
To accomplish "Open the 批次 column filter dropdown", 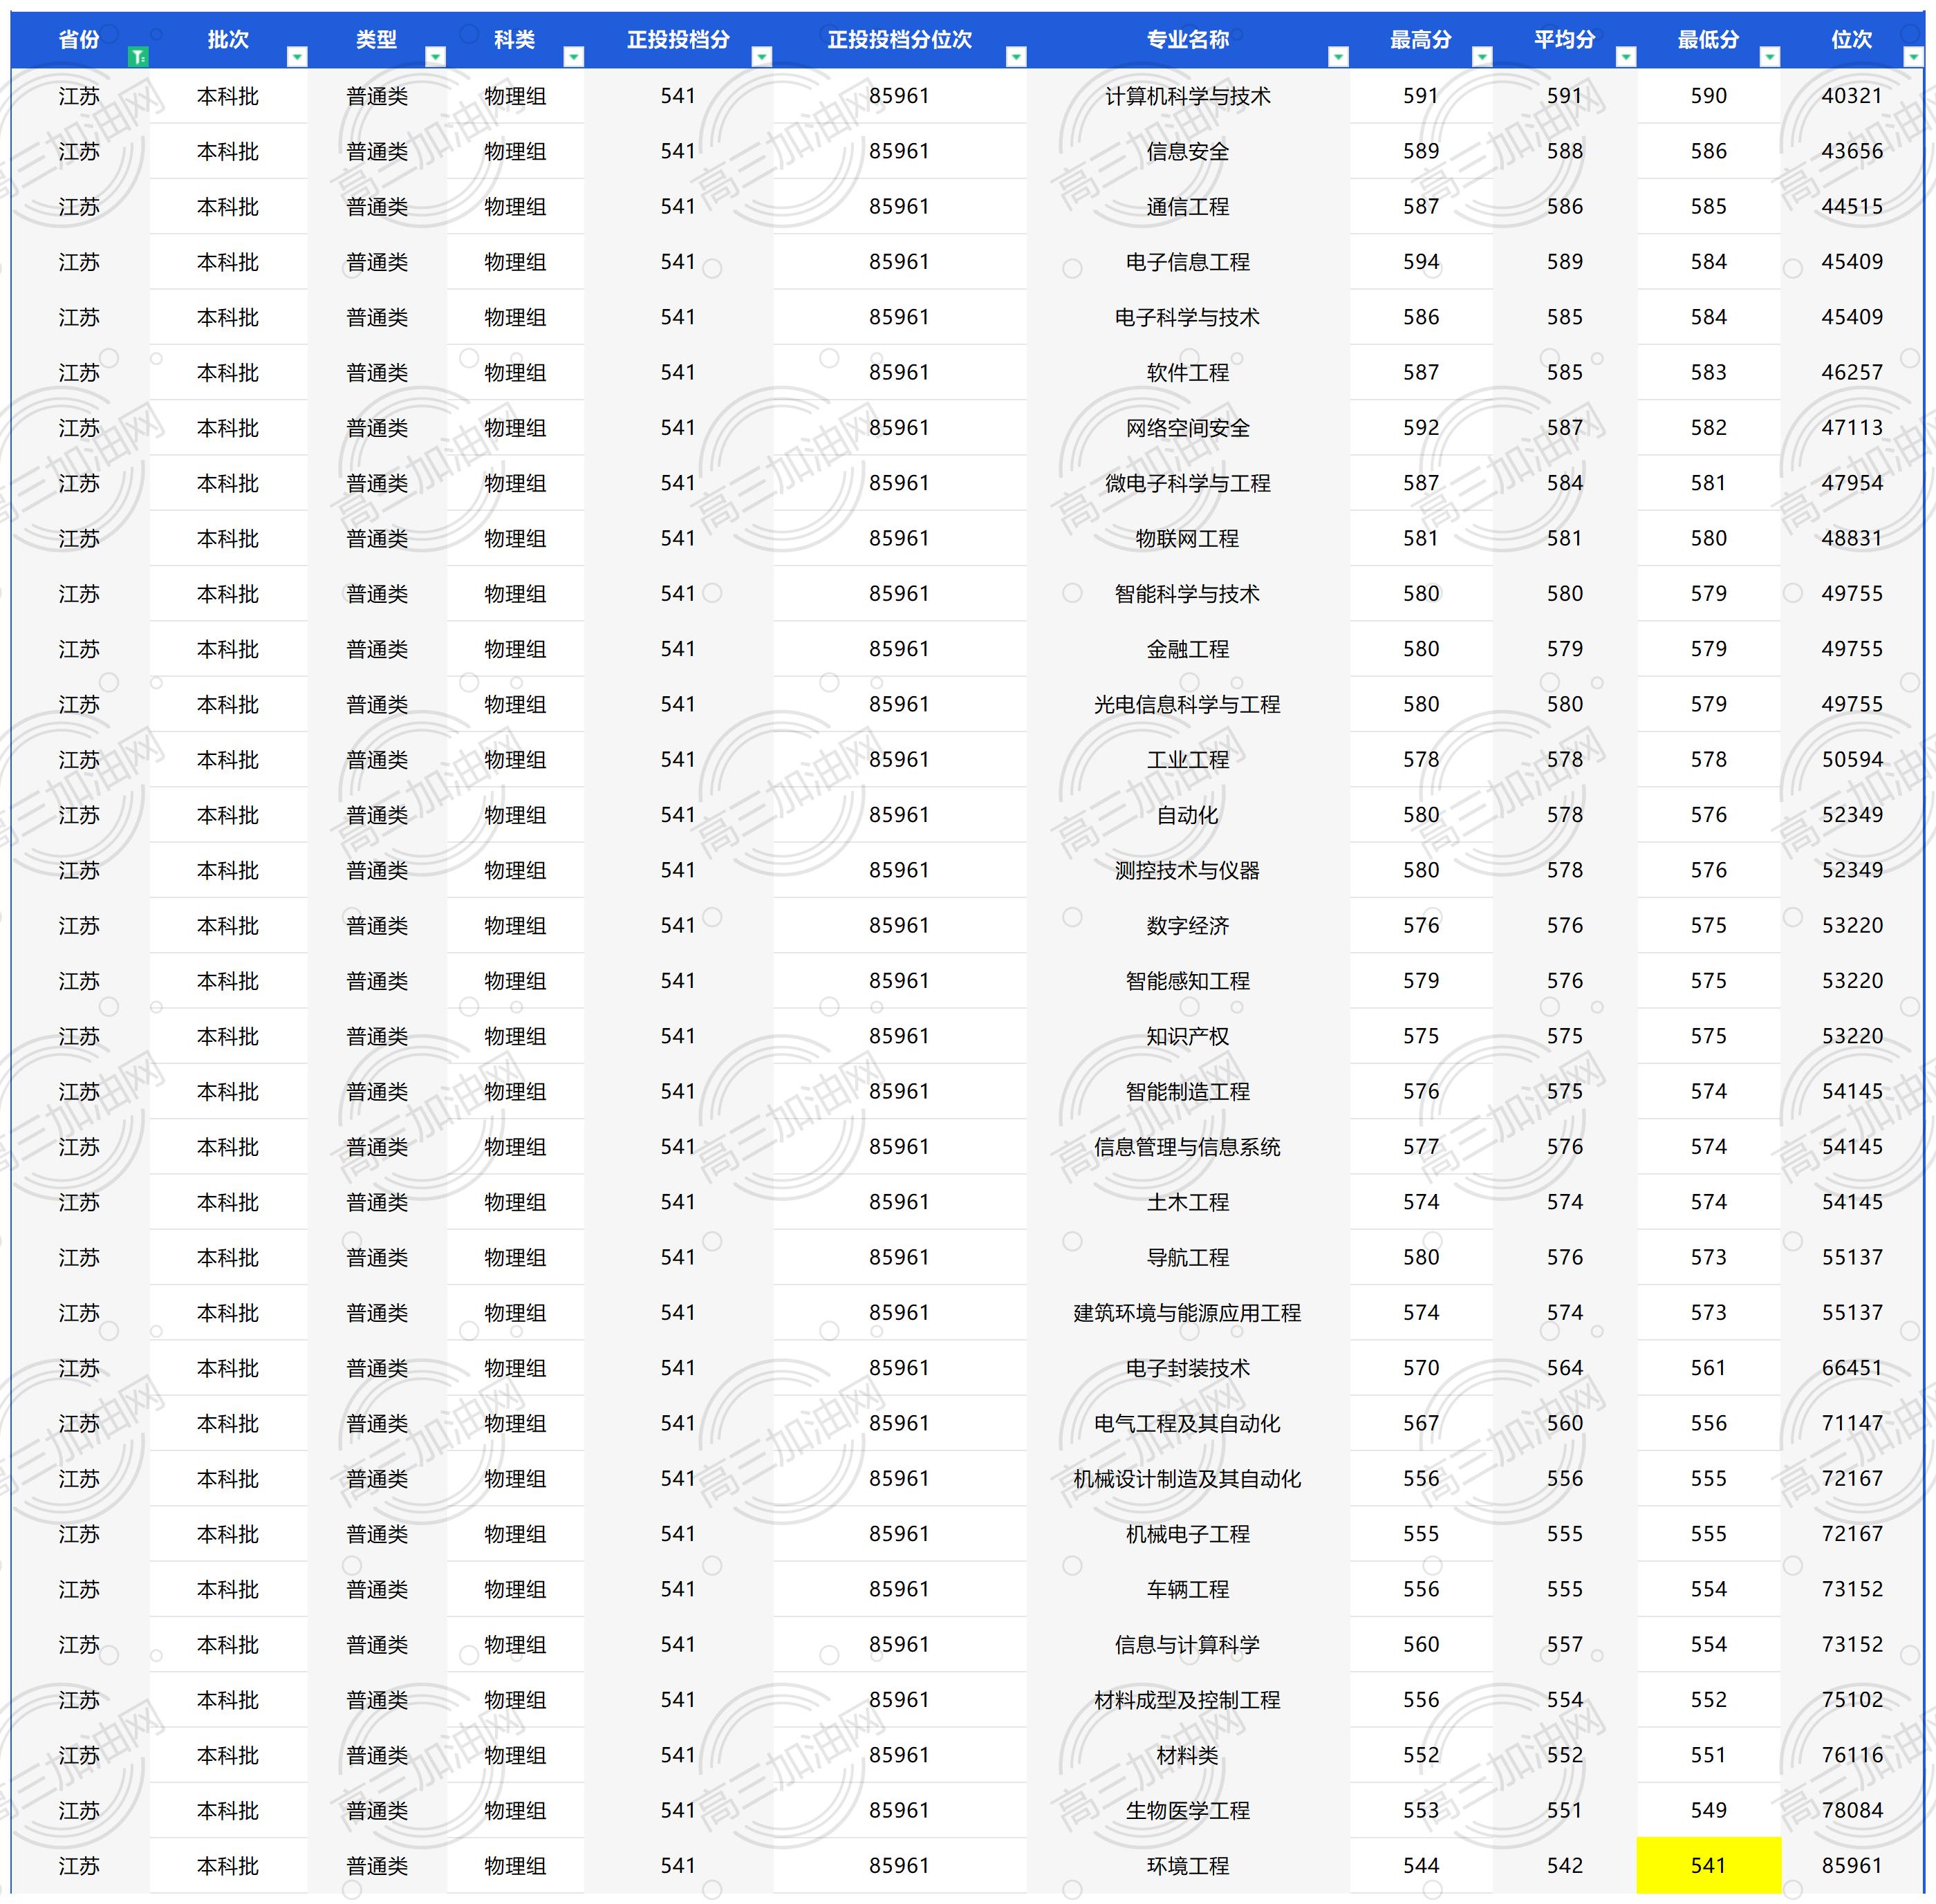I will pos(297,57).
